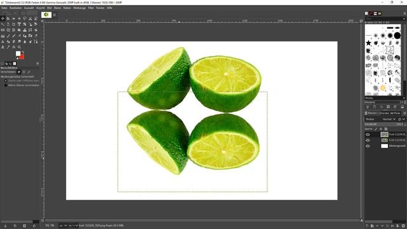This screenshot has height=229, width=407.
Task: Open the Media brush tag dropdown
Action: click(404, 98)
